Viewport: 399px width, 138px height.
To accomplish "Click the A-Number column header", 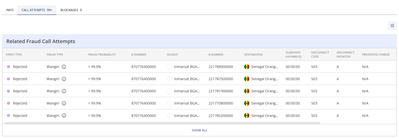I will (x=139, y=55).
